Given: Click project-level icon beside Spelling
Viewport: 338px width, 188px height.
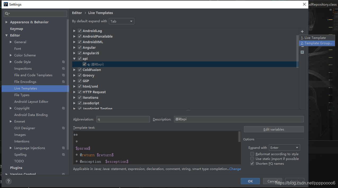Looking at the screenshot, I should point(63,155).
